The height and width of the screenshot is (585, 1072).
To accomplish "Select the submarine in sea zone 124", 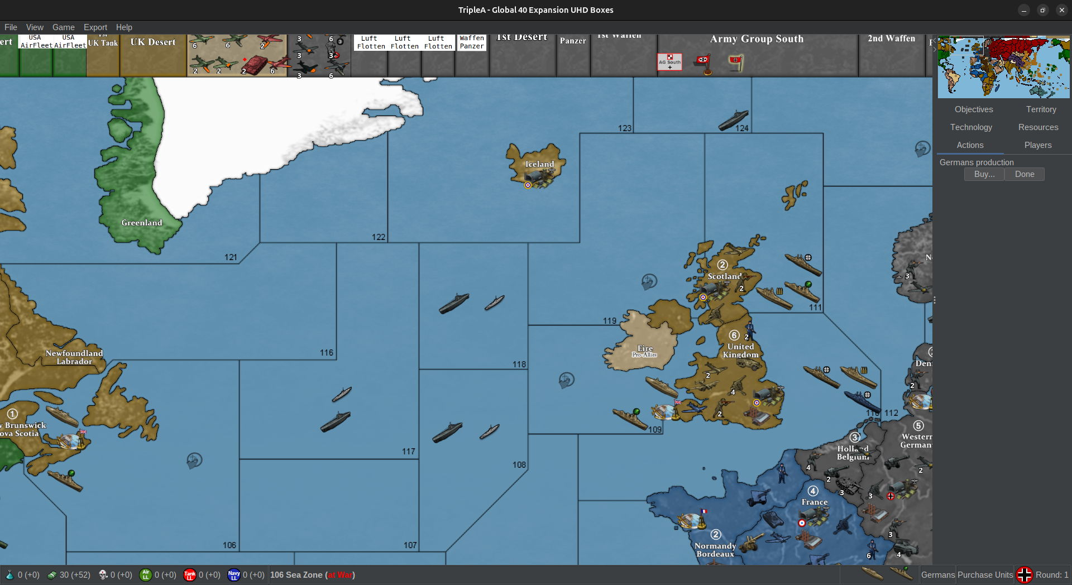I will pos(733,119).
